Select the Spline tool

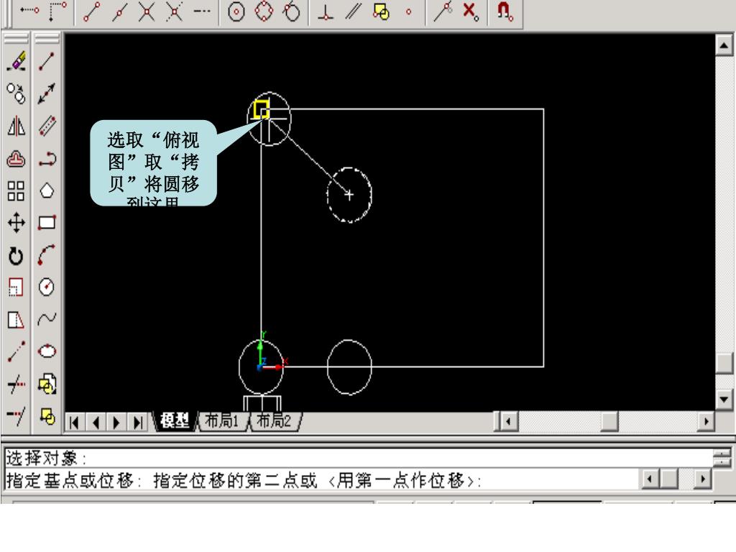[x=47, y=319]
